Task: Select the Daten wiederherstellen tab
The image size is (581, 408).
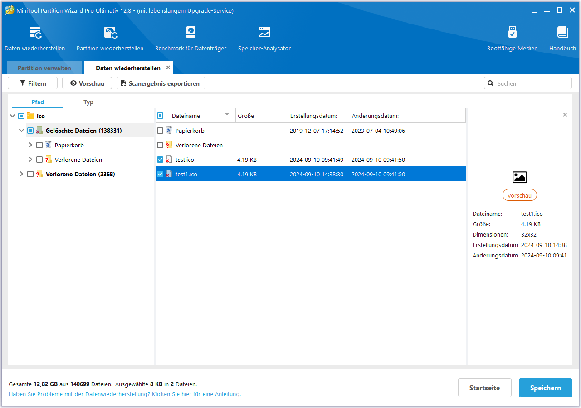Action: (128, 68)
